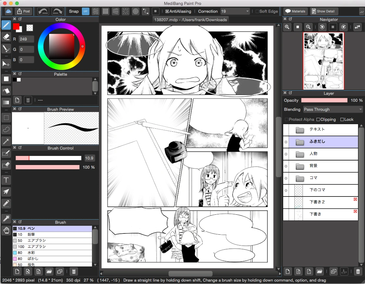
Task: Check the Lock layer option
Action: click(x=346, y=119)
